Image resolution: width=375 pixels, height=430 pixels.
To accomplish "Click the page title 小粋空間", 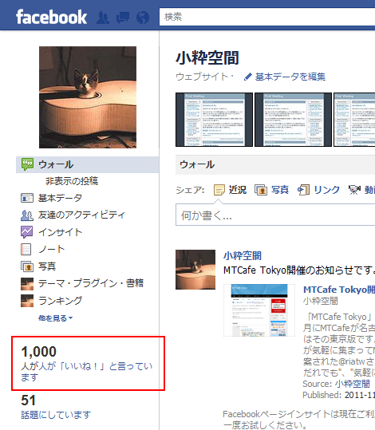I will [207, 58].
